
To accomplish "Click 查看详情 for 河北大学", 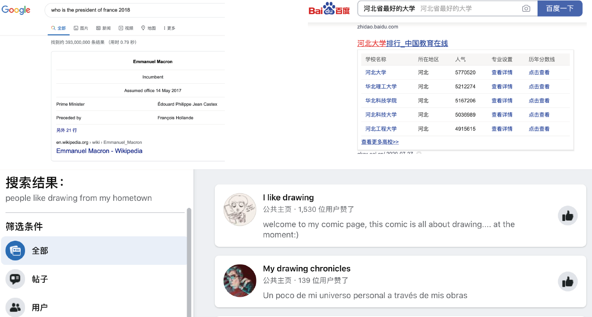I will click(502, 72).
